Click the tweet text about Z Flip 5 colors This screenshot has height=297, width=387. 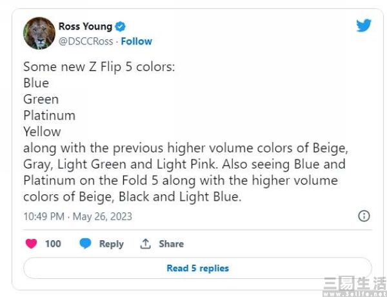tap(186, 132)
